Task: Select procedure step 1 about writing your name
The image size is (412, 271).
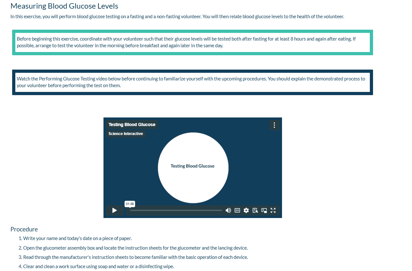Action: (75, 238)
